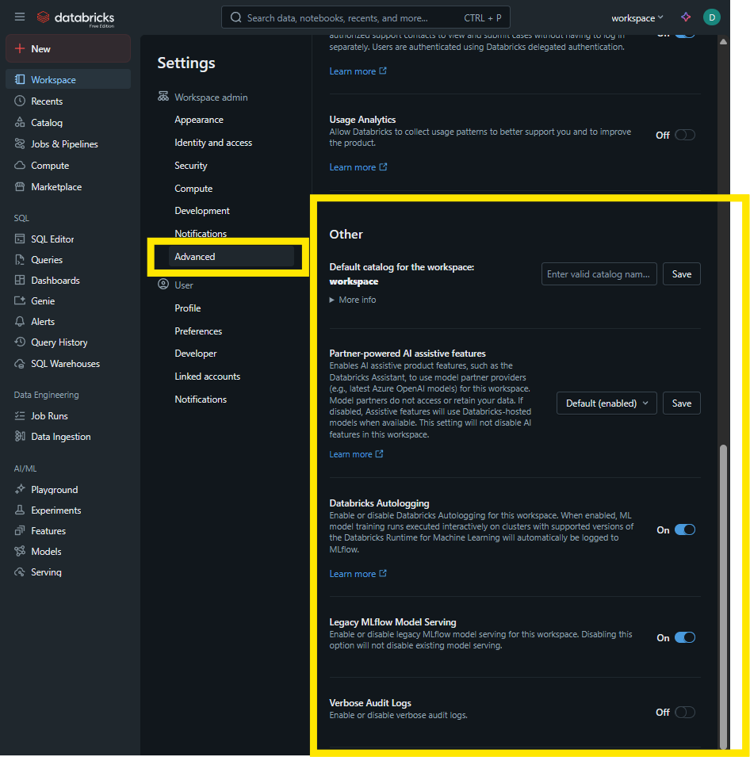Screen dimensions: 750x757
Task: Click the Compute cloud icon
Action: pos(20,165)
